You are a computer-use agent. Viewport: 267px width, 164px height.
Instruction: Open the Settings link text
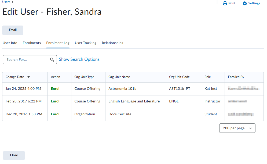pos(254,3)
